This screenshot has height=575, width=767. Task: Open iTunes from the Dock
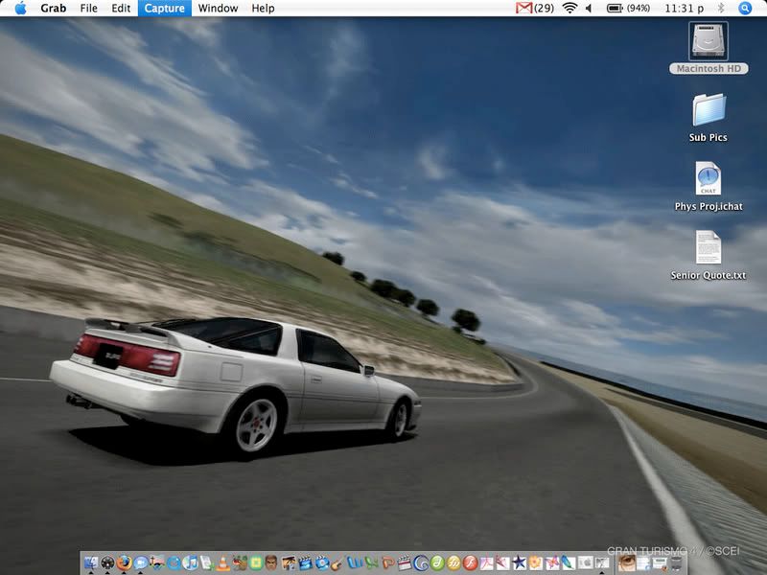[x=190, y=563]
